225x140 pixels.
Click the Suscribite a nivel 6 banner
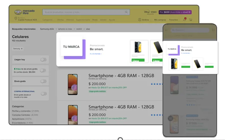point(175,12)
